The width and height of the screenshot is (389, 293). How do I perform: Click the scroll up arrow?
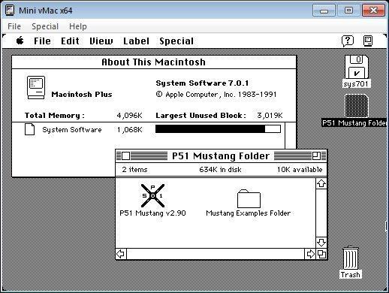(x=321, y=183)
